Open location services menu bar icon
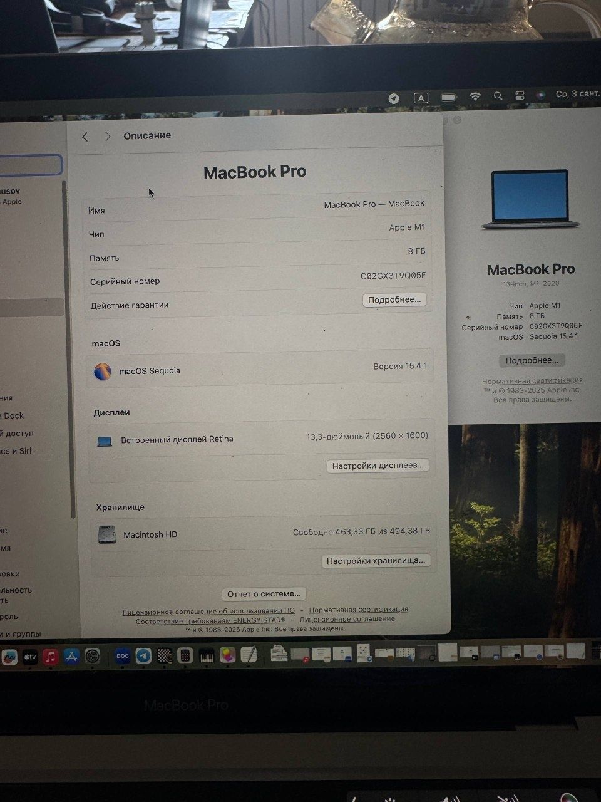Screen dimensions: 601x802 (394, 98)
